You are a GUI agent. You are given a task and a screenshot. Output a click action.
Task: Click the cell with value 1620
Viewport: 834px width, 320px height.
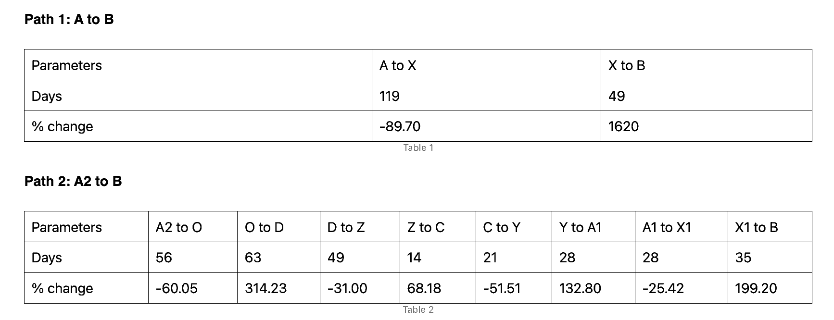pyautogui.click(x=706, y=126)
